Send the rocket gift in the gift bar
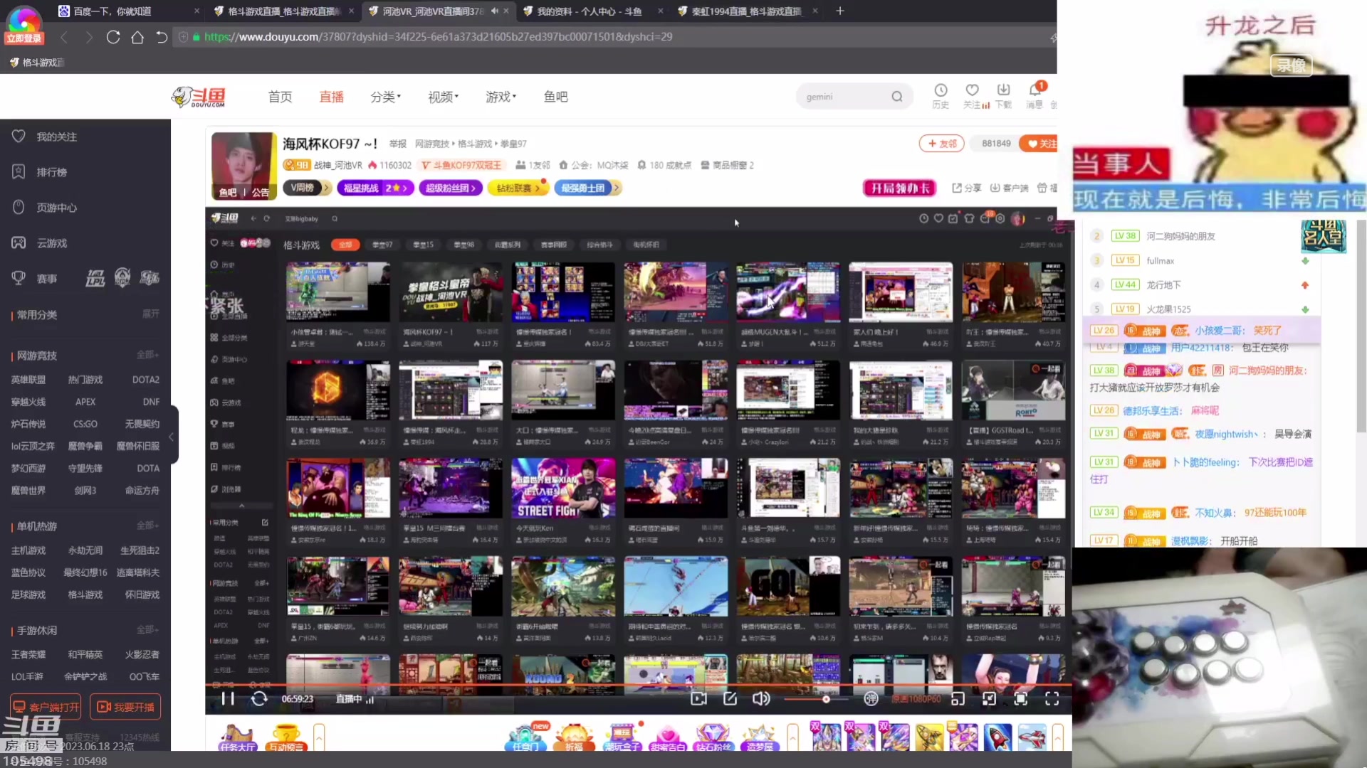 (x=998, y=737)
